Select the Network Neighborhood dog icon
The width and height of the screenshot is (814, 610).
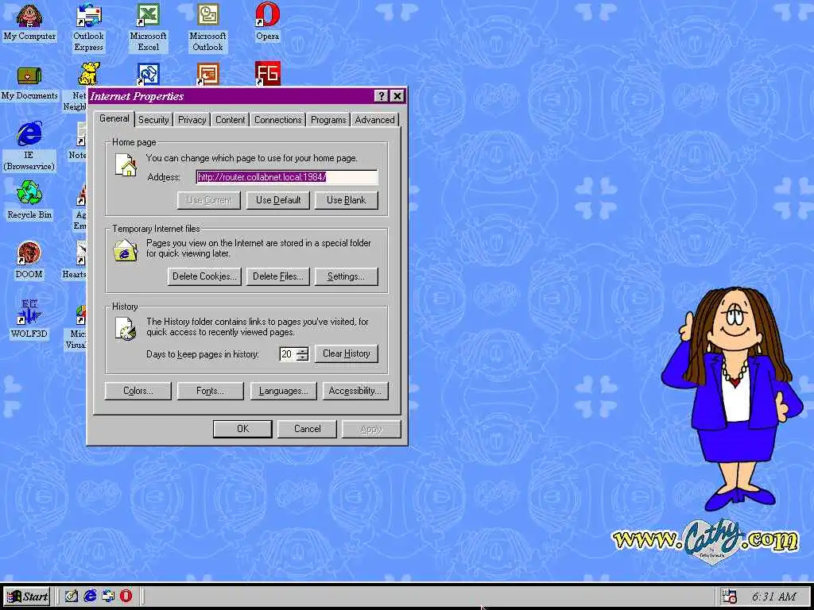coord(89,74)
